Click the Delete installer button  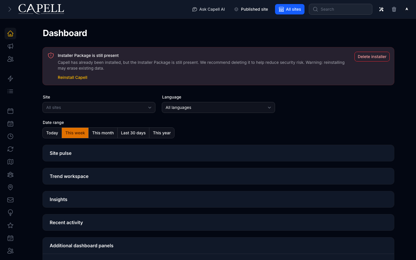click(372, 57)
